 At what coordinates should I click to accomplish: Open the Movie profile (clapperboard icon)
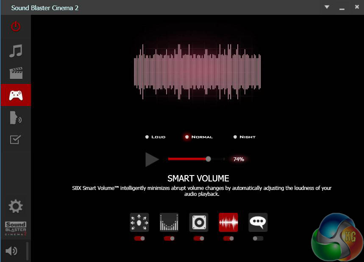click(16, 73)
